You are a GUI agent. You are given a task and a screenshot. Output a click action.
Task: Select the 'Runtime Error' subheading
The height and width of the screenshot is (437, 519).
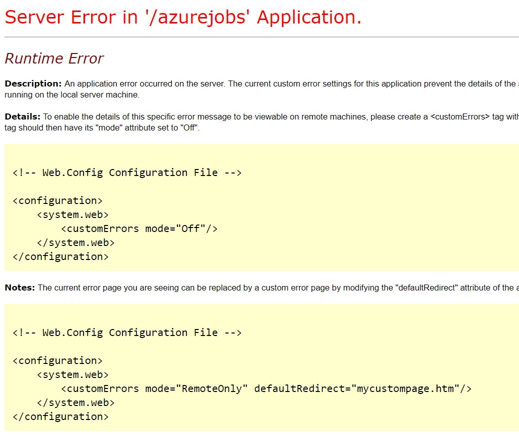(x=53, y=58)
